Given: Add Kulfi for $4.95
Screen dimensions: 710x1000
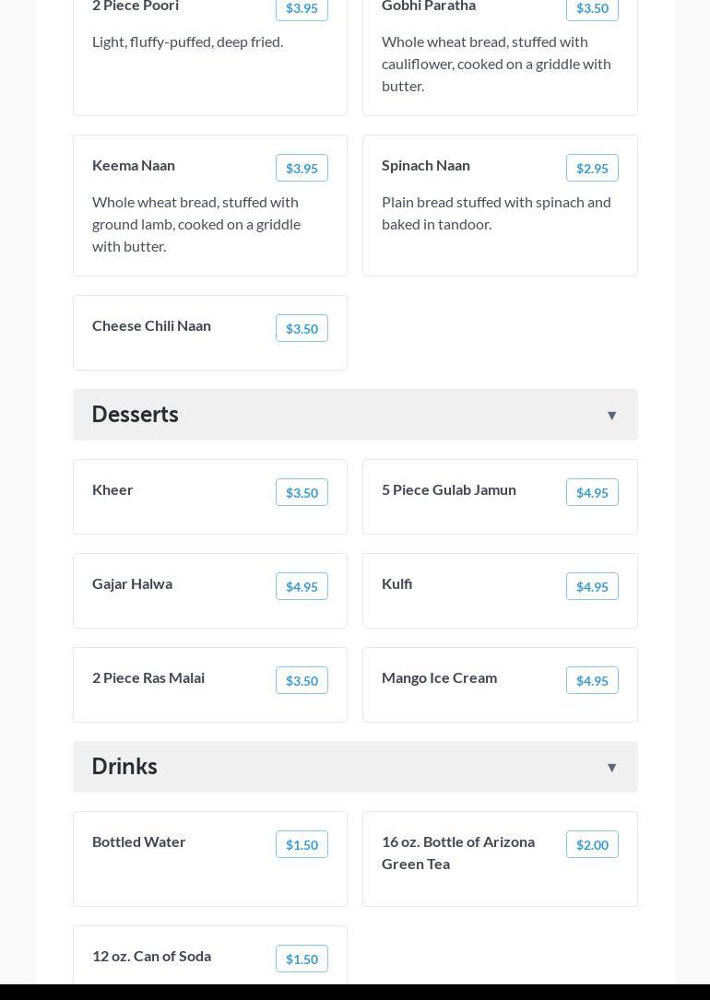Looking at the screenshot, I should pos(592,586).
